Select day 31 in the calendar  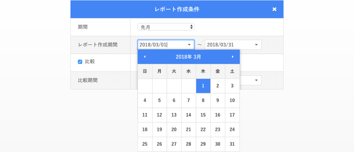[x=232, y=144]
